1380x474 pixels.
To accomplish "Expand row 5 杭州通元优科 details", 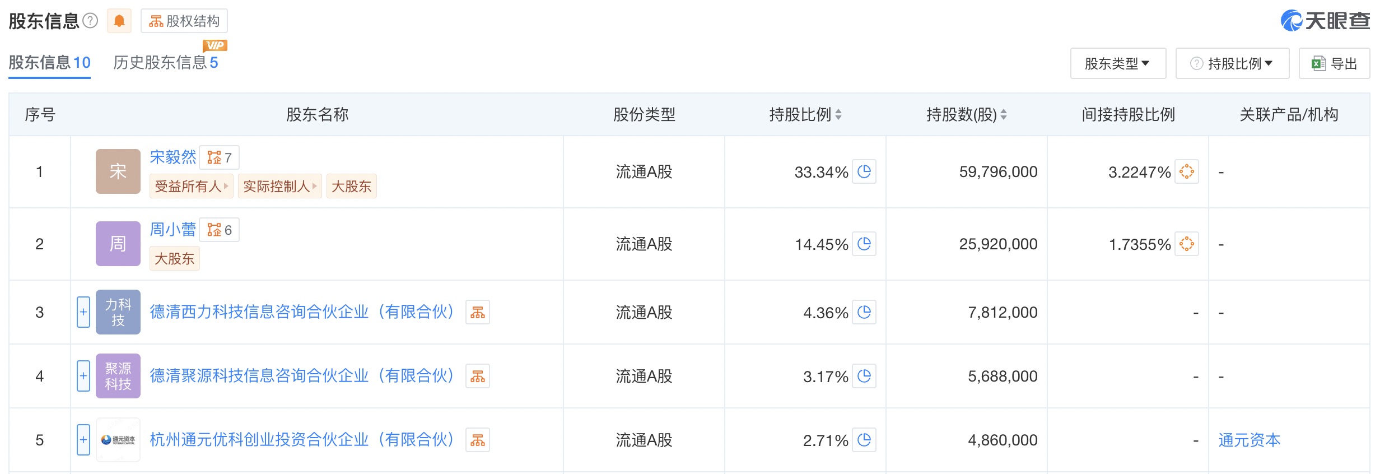I will pos(83,440).
